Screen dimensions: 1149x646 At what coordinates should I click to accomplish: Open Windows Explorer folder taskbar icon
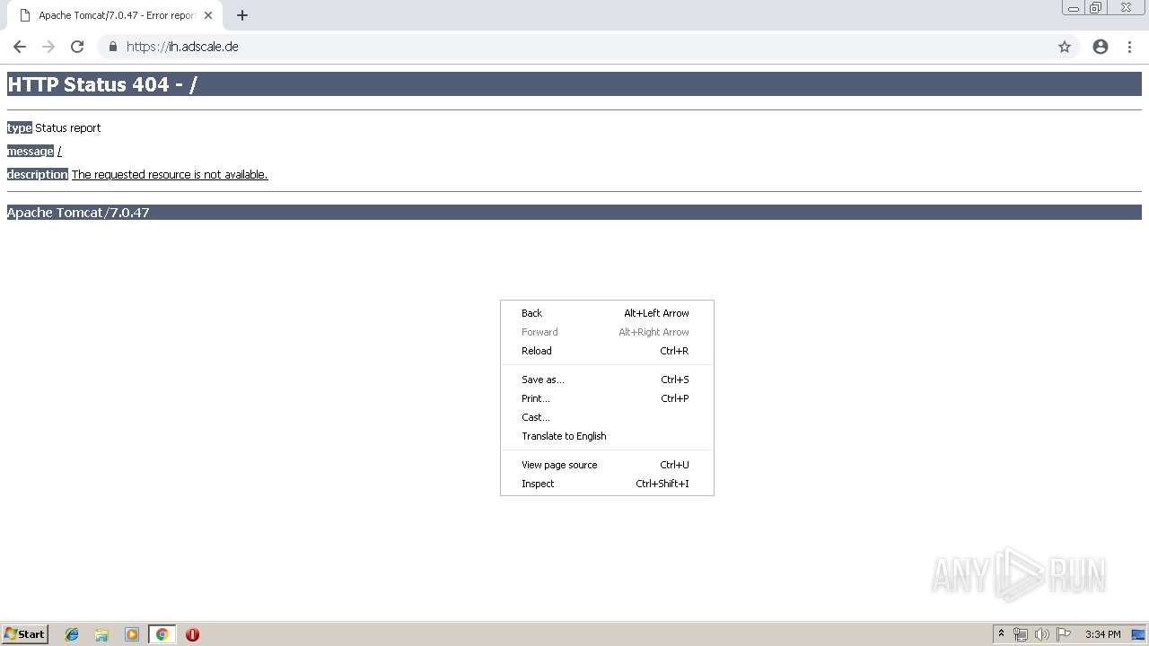(101, 634)
